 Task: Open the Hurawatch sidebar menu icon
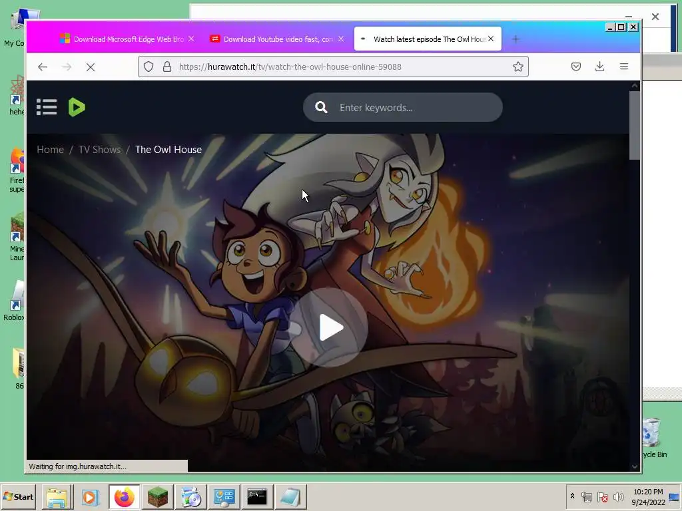[x=47, y=107]
